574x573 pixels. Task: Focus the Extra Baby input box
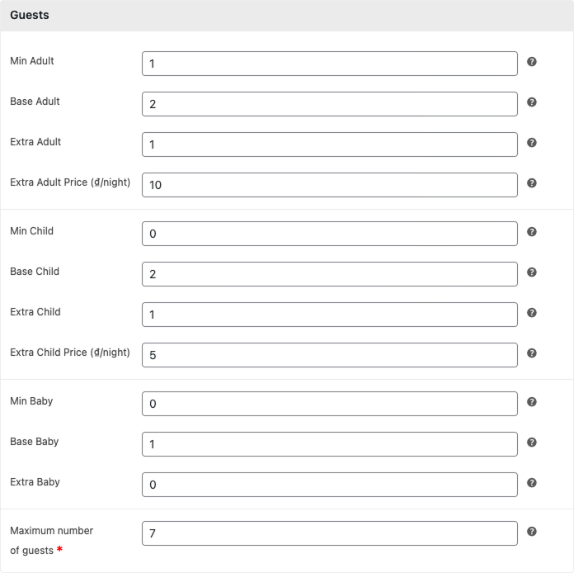pyautogui.click(x=330, y=485)
